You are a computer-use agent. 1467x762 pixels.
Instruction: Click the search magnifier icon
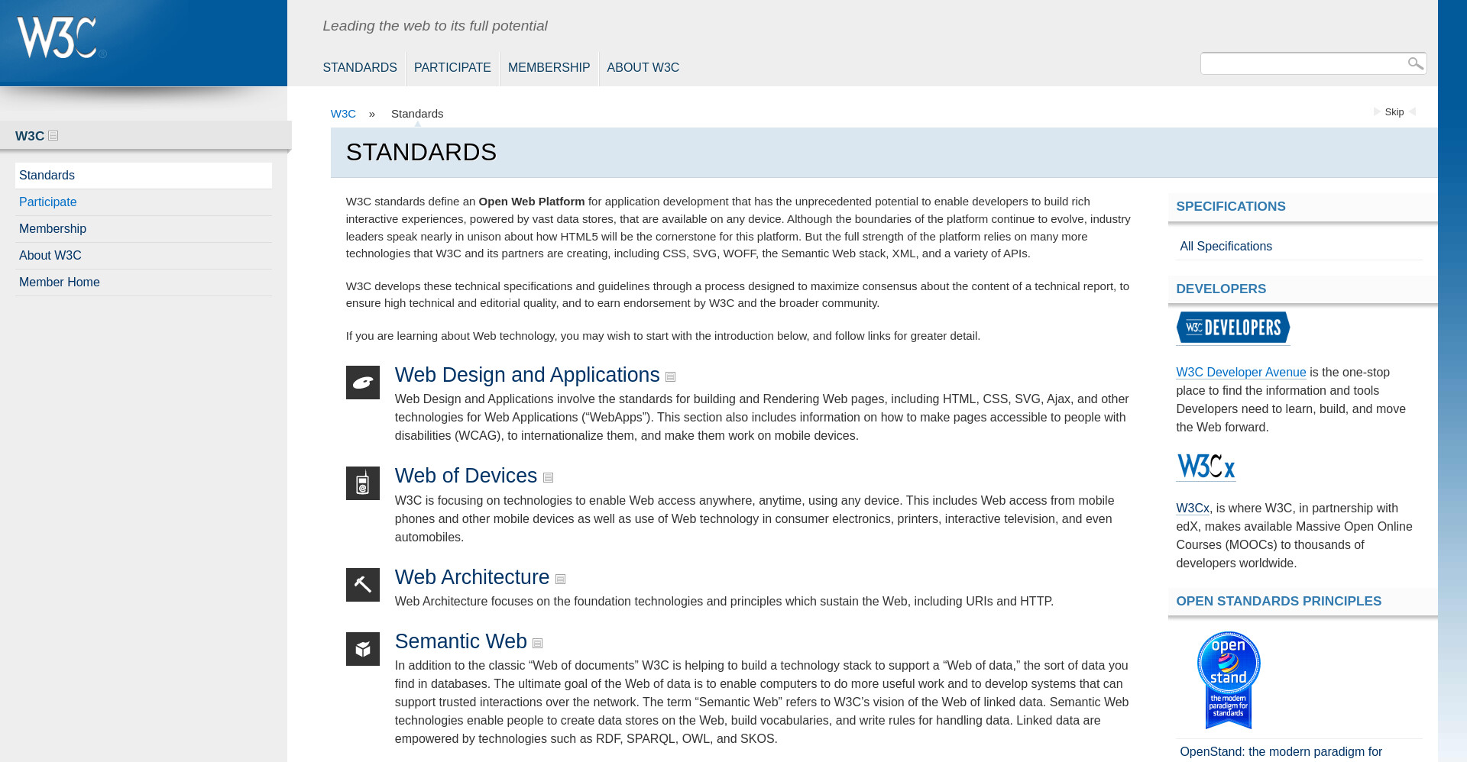point(1415,63)
